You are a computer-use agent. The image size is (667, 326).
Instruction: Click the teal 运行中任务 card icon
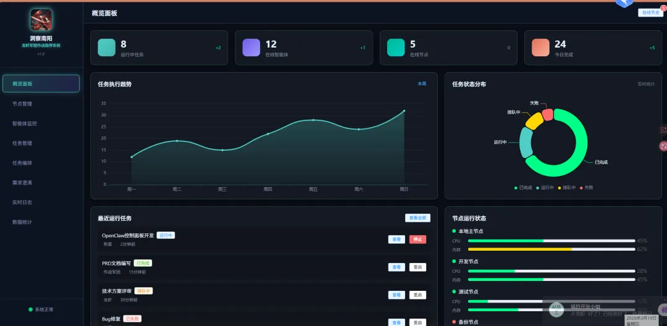pos(107,48)
